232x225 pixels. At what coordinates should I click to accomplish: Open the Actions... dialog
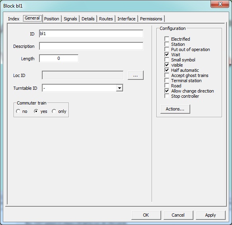pyautogui.click(x=175, y=109)
